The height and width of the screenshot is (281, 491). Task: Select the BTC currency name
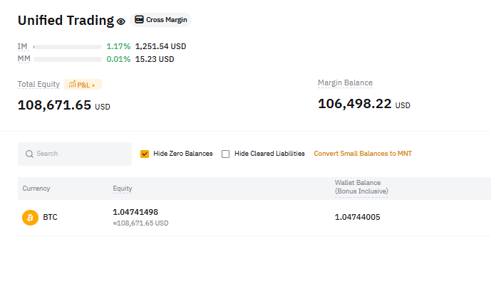(50, 217)
